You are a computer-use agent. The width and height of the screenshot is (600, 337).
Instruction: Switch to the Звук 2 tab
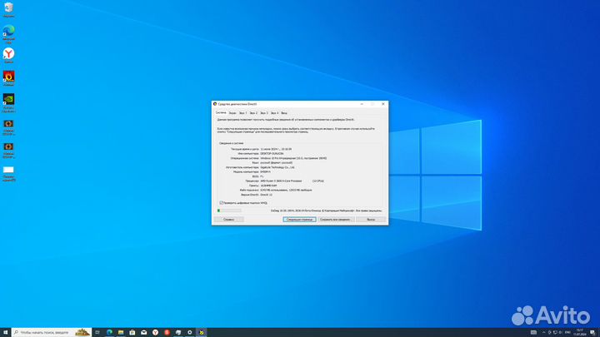pos(253,113)
